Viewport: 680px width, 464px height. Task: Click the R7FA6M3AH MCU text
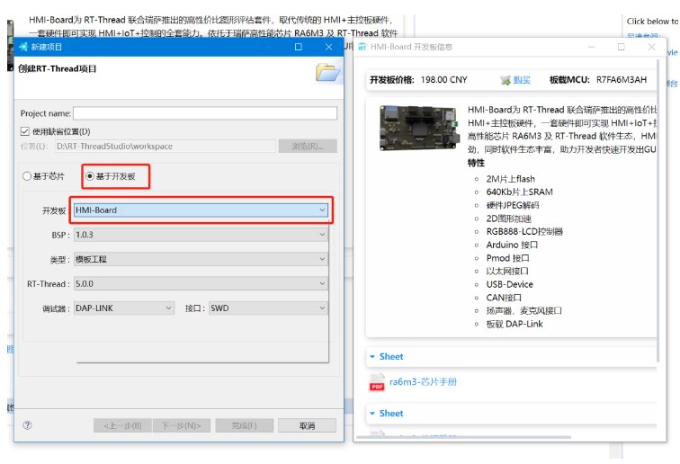pyautogui.click(x=622, y=80)
